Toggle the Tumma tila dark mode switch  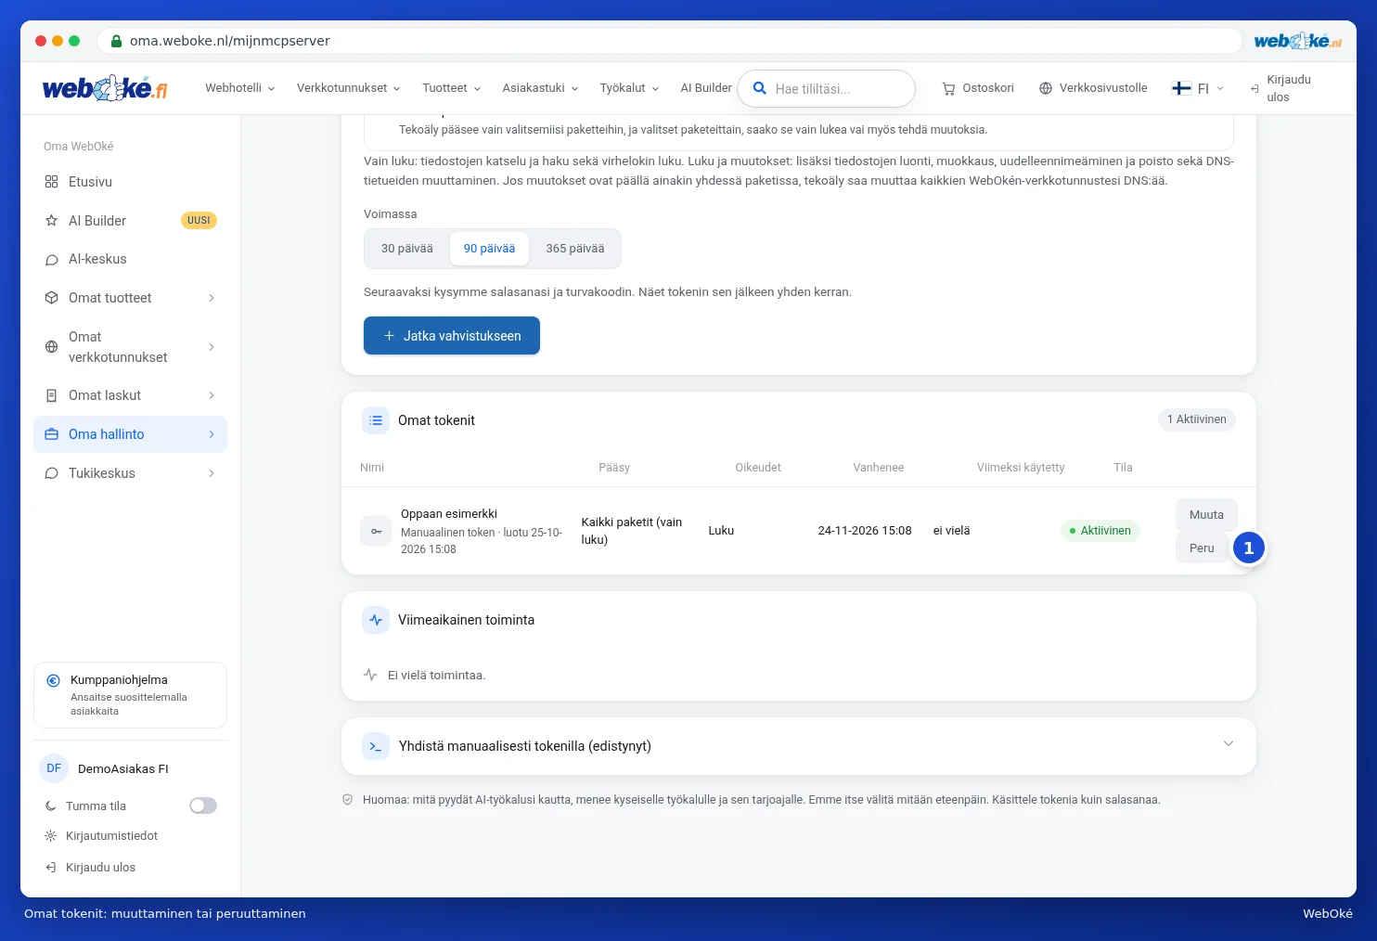(x=203, y=806)
